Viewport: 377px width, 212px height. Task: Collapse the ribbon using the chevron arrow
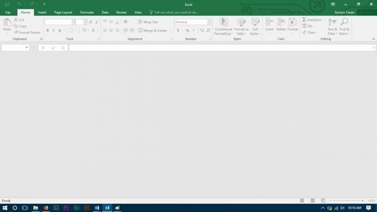373,39
